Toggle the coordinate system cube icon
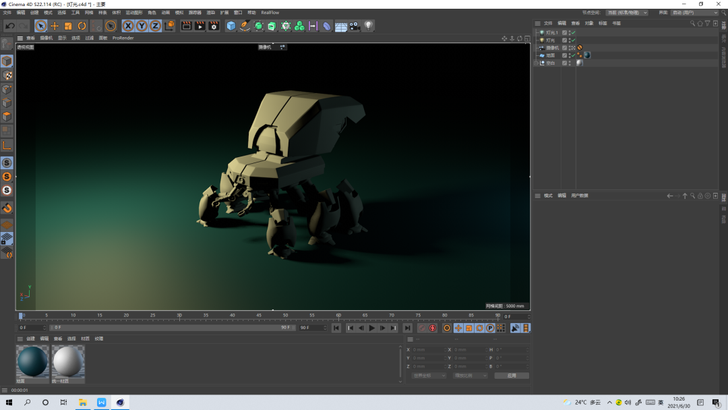Viewport: 728px width, 410px height. [x=169, y=26]
